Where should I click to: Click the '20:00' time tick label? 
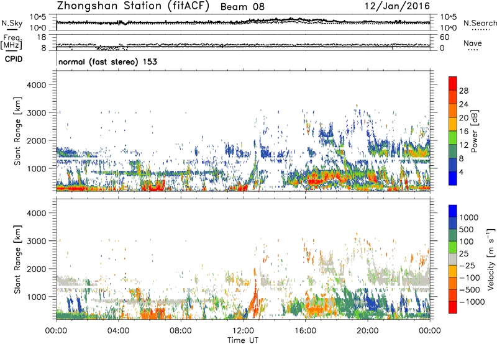(x=367, y=331)
